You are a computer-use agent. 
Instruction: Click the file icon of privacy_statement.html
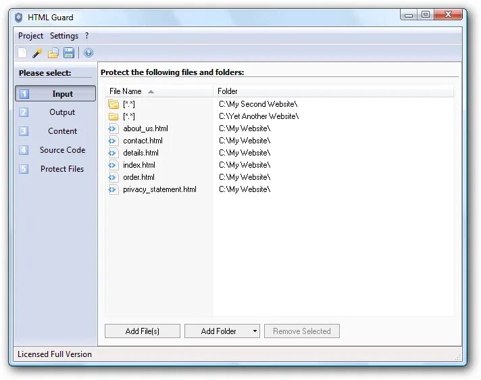pyautogui.click(x=113, y=189)
